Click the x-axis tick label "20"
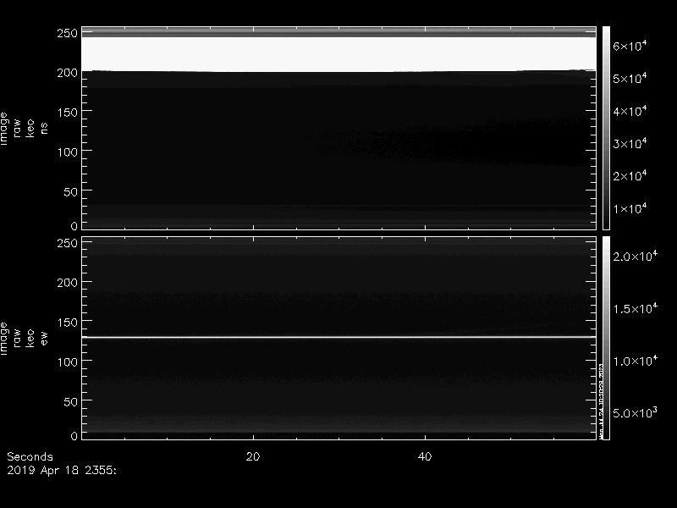677x508 pixels. [253, 456]
